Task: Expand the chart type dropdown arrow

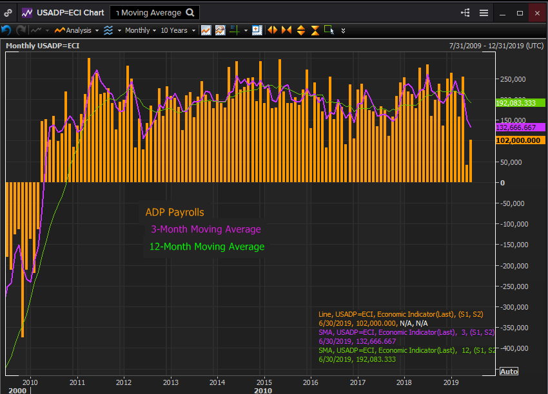Action: 47,30
